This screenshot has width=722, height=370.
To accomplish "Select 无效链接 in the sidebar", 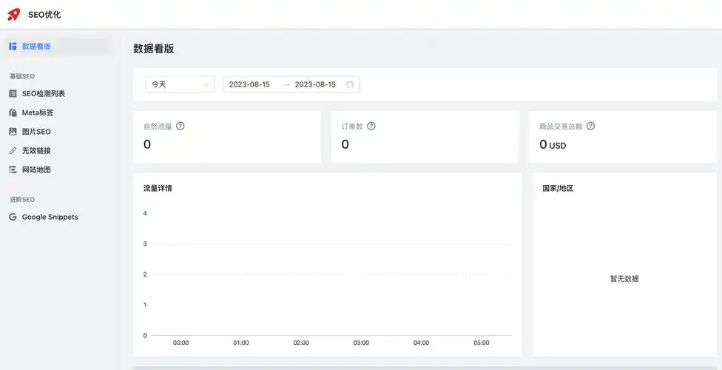I will click(x=36, y=151).
